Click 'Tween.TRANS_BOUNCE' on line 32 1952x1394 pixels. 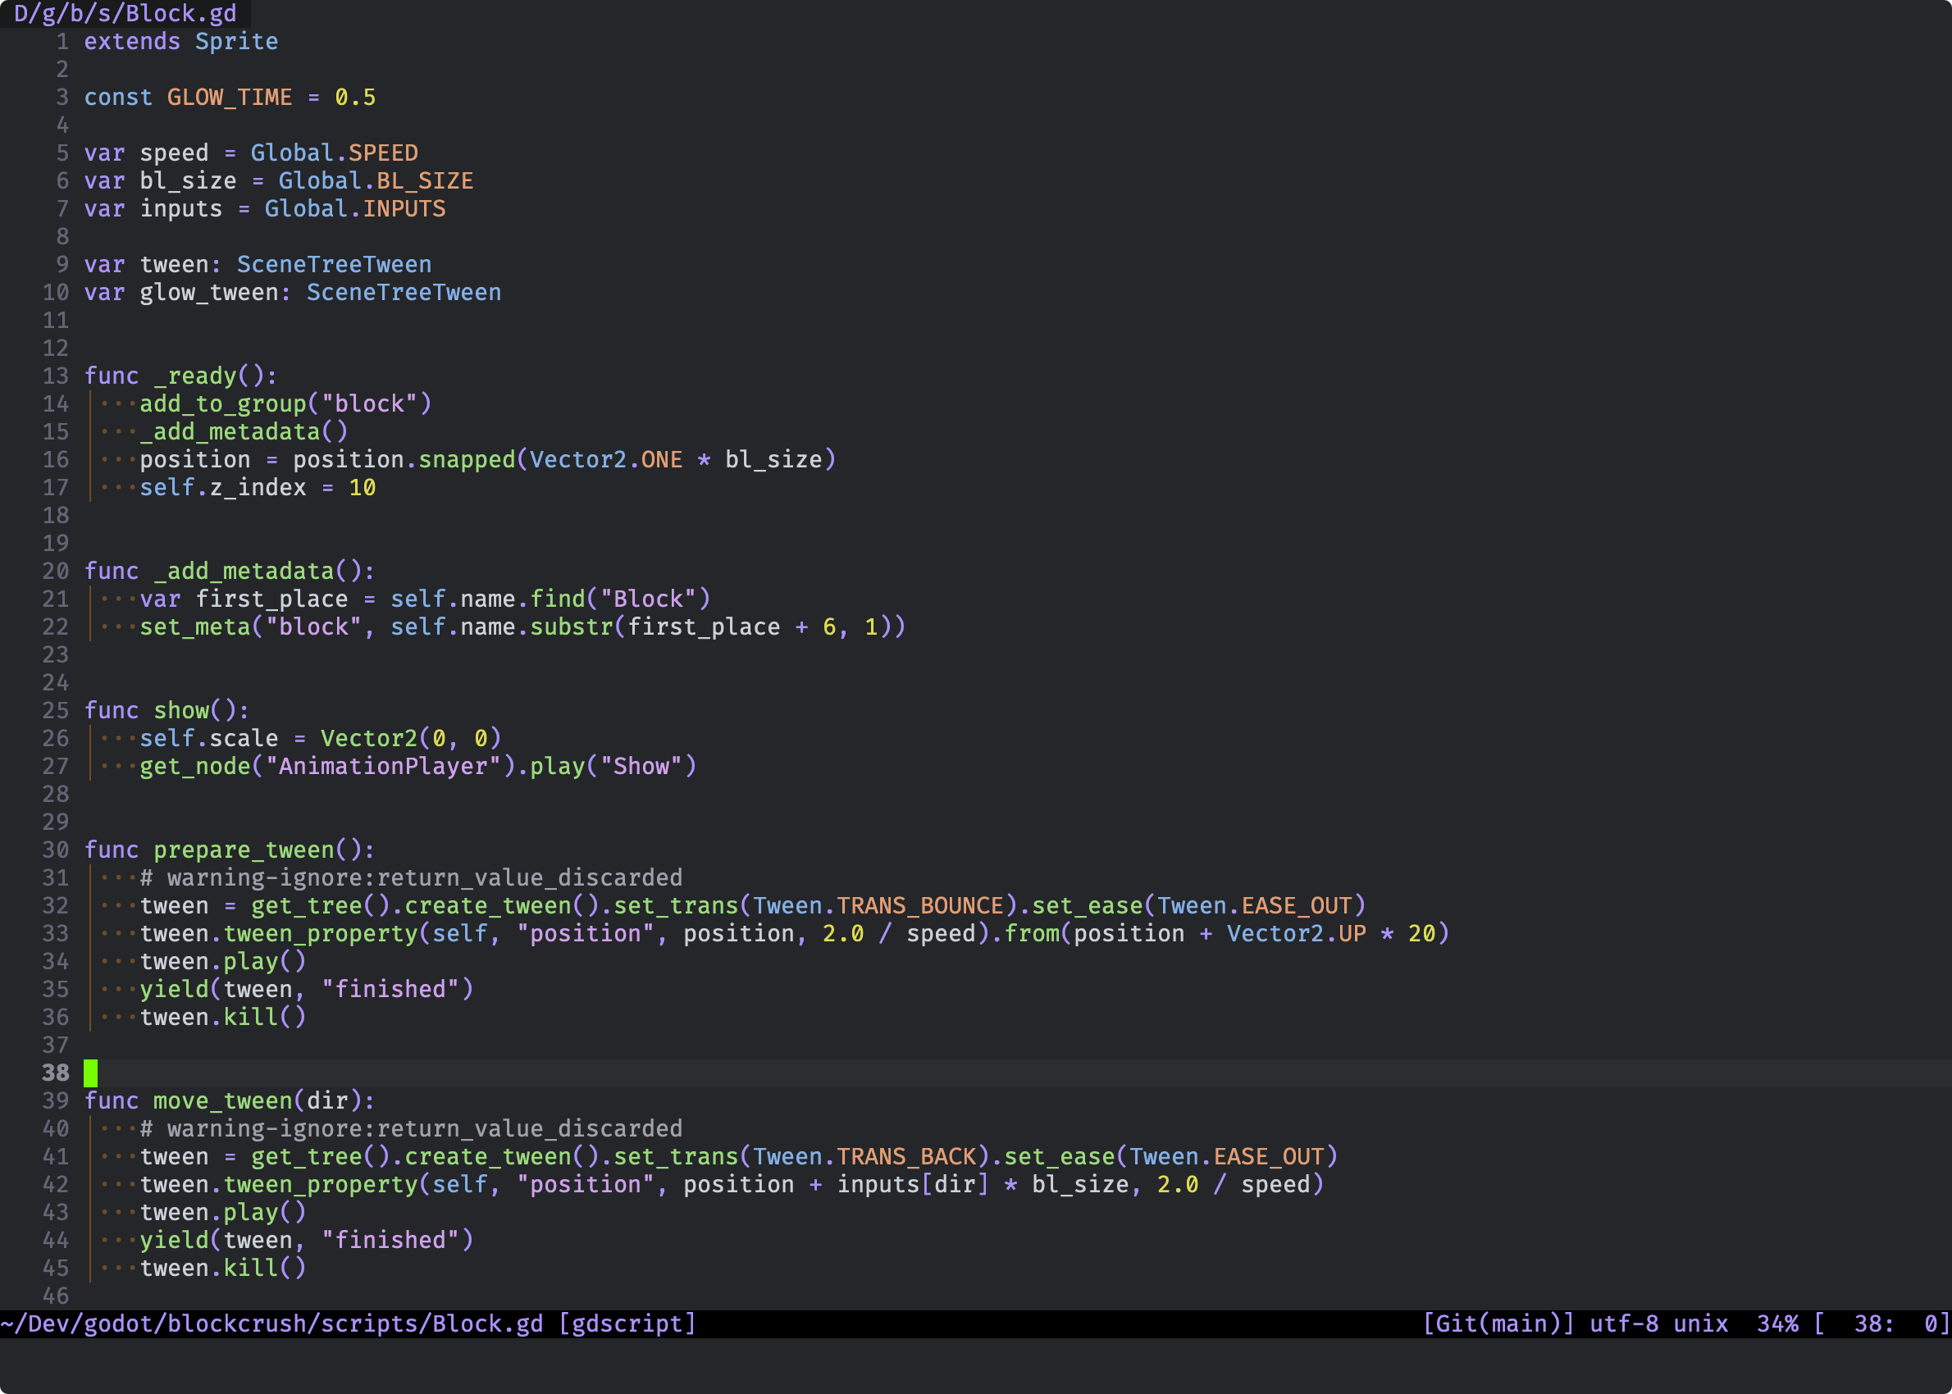(x=878, y=905)
